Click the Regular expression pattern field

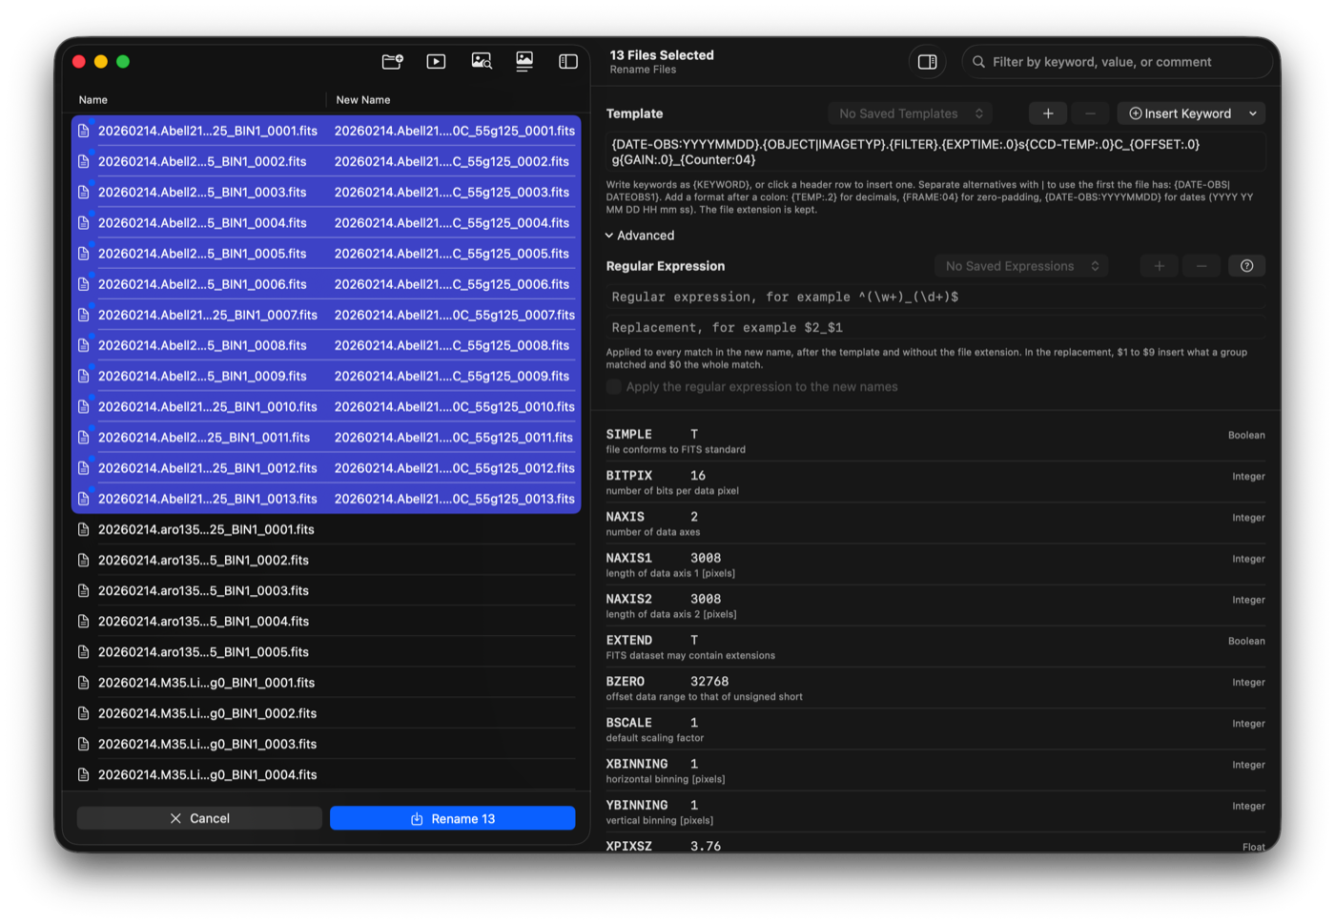click(x=936, y=297)
